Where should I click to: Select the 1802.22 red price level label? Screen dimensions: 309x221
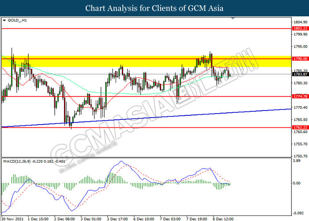click(301, 29)
